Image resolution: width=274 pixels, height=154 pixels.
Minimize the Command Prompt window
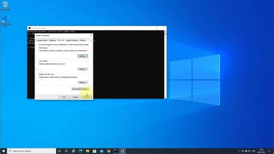tap(150, 28)
